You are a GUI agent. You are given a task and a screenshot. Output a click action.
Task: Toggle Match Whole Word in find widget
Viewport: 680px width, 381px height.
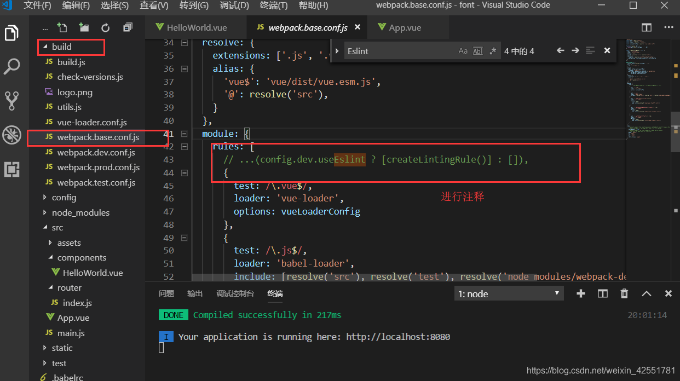[x=478, y=51]
